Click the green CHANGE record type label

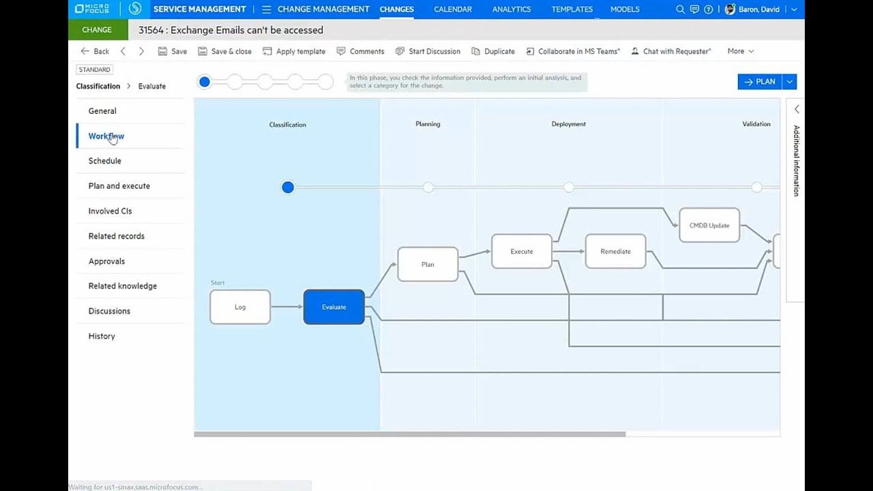point(97,30)
